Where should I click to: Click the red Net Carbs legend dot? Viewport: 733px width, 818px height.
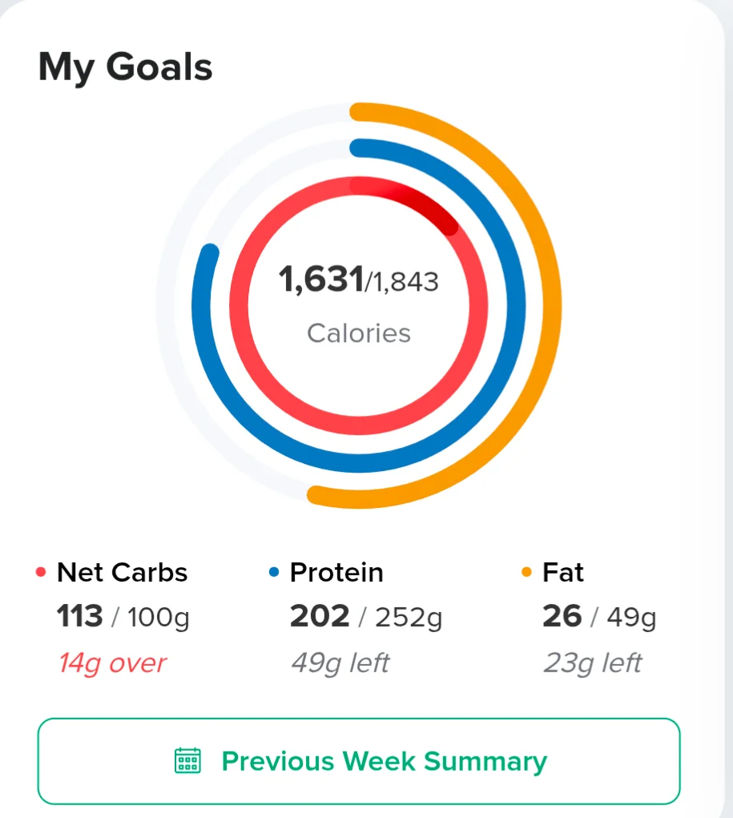(41, 572)
